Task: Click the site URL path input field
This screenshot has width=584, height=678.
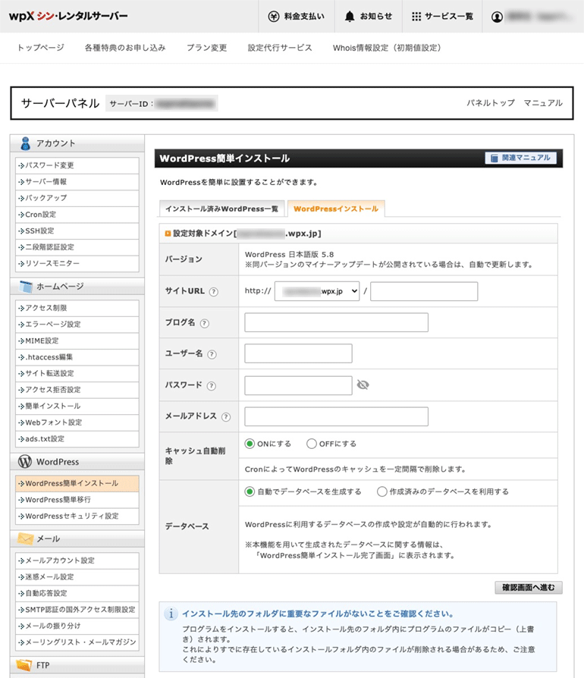Action: [424, 291]
